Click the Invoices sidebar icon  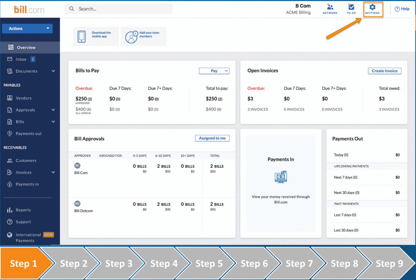[x=10, y=172]
